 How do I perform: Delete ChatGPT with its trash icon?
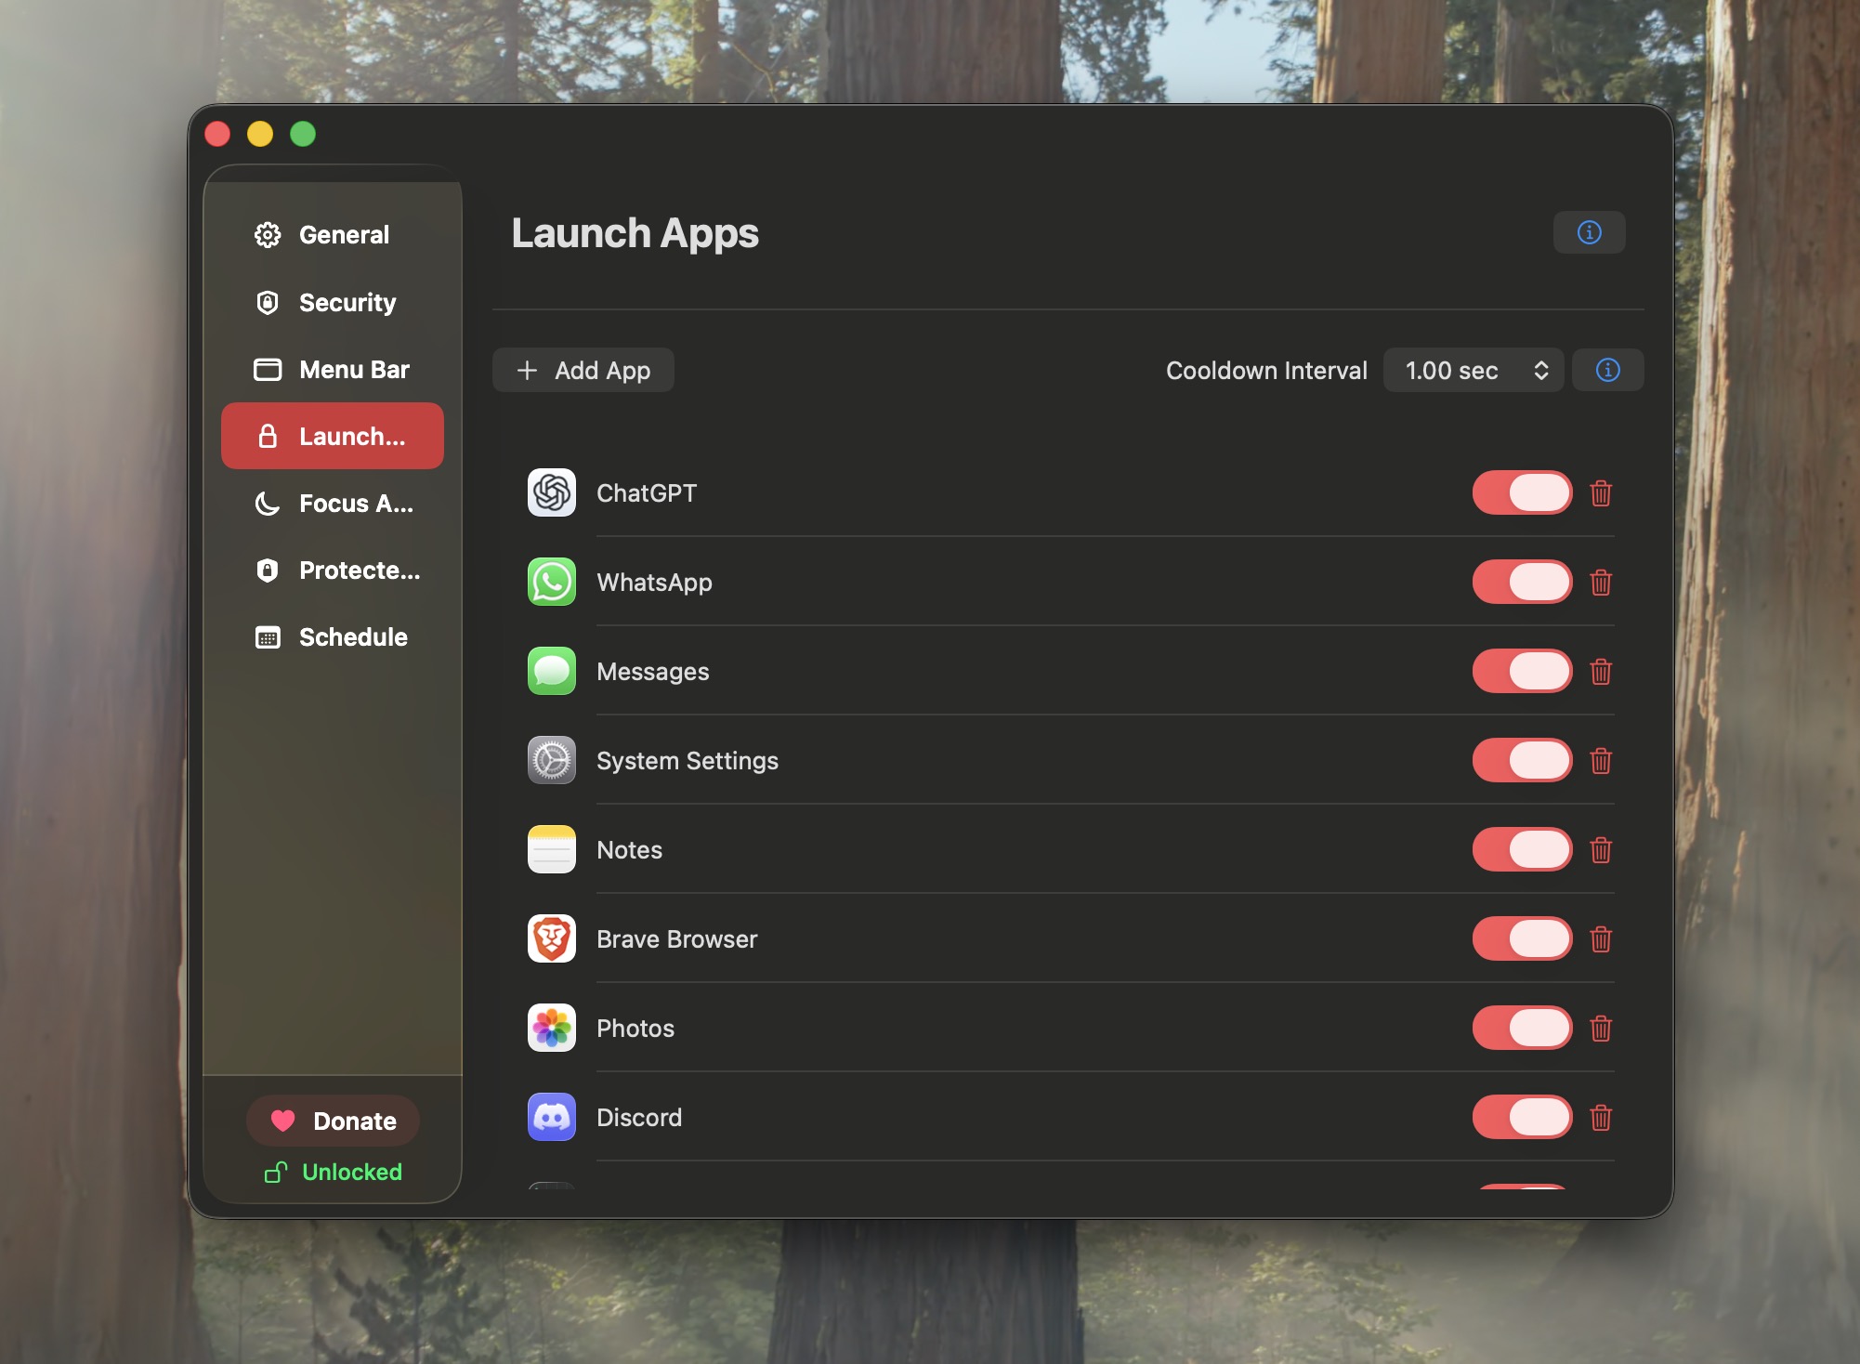pos(1600,493)
